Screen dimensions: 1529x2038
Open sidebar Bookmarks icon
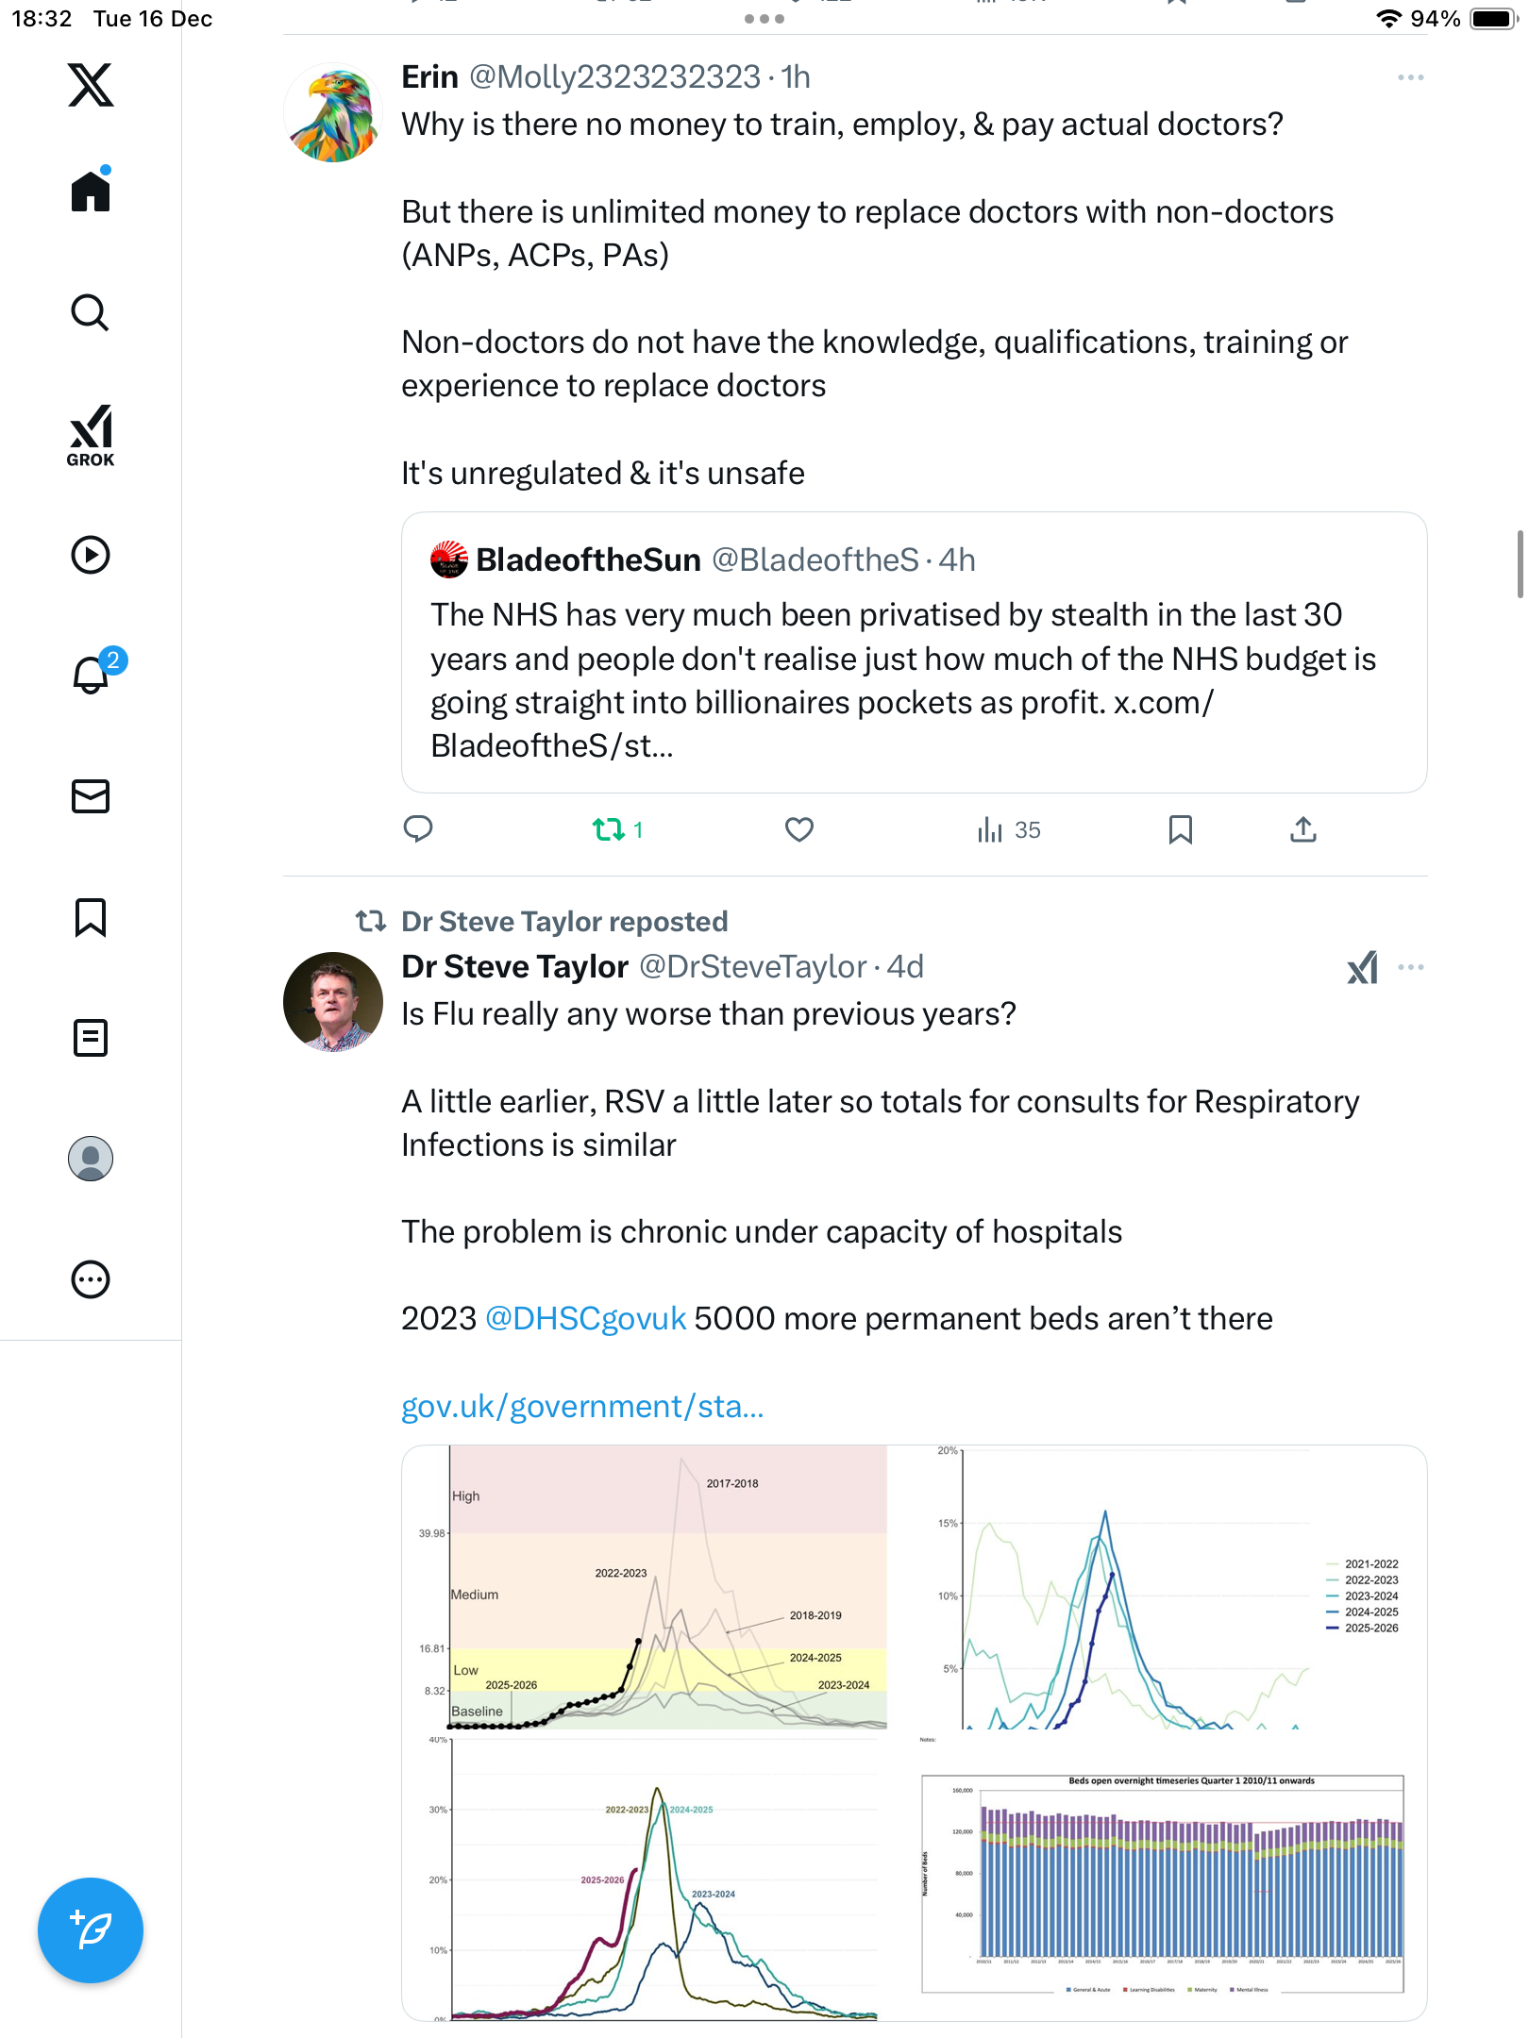click(x=91, y=917)
